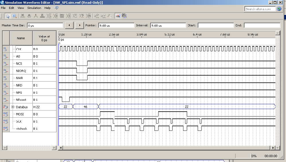Open the Edit menu
The height and width of the screenshot is (162, 286).
point(11,8)
